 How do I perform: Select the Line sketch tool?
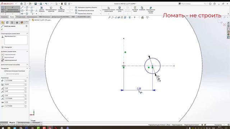click(x=22, y=7)
